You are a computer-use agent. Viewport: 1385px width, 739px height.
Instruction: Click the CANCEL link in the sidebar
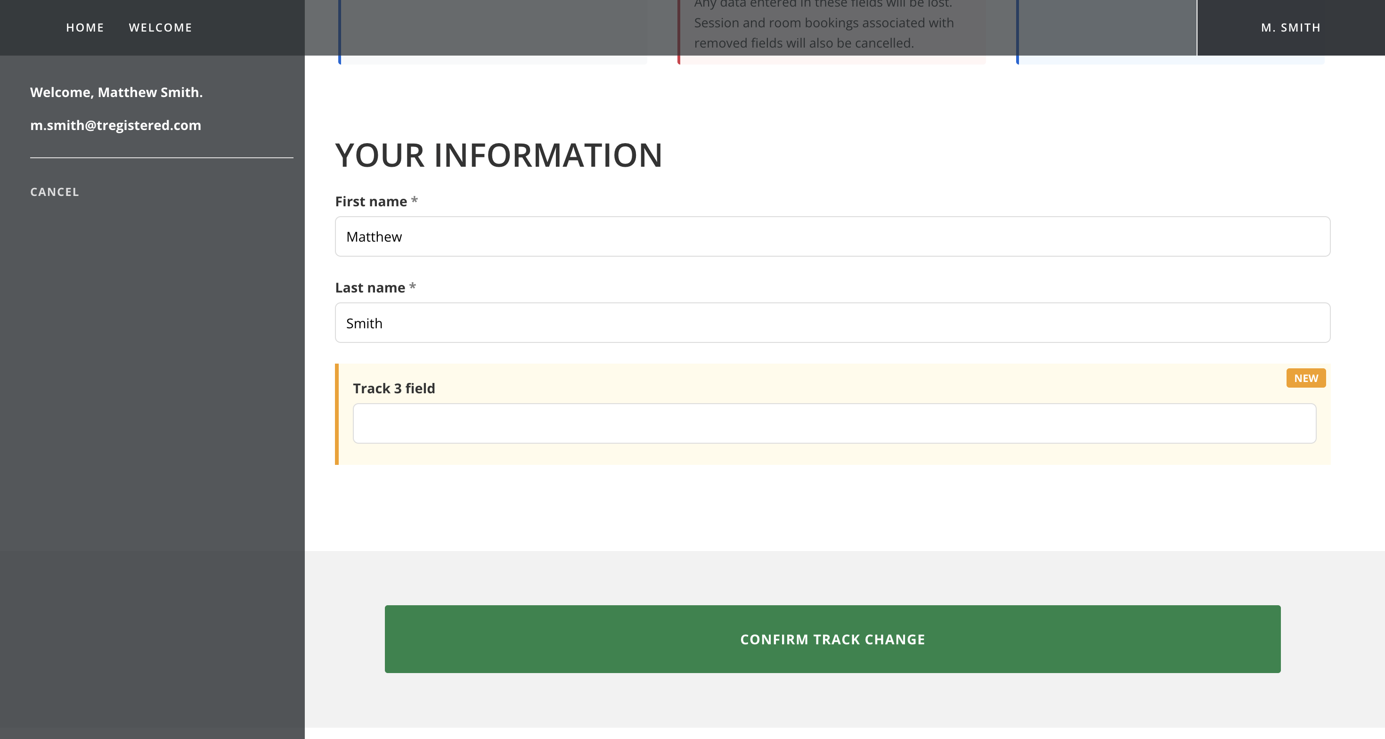coord(54,192)
